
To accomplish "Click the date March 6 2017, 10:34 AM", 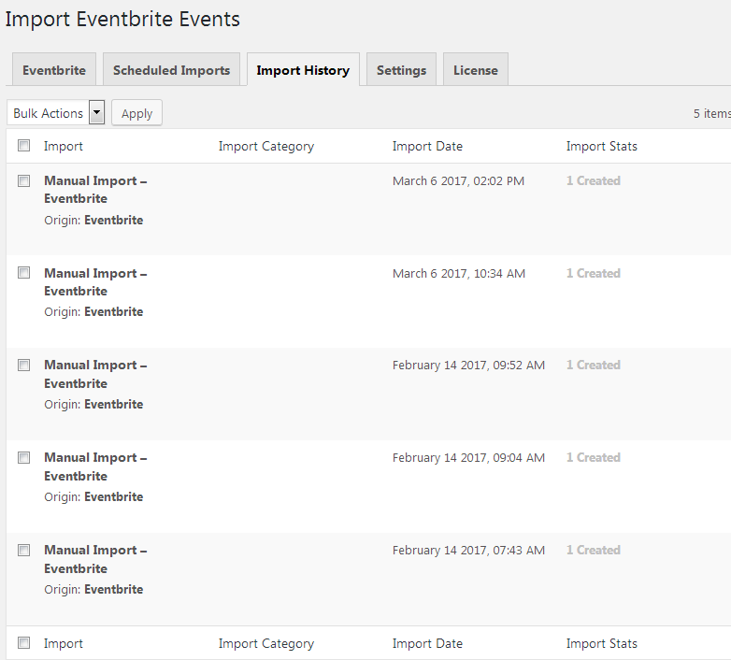I will click(459, 273).
